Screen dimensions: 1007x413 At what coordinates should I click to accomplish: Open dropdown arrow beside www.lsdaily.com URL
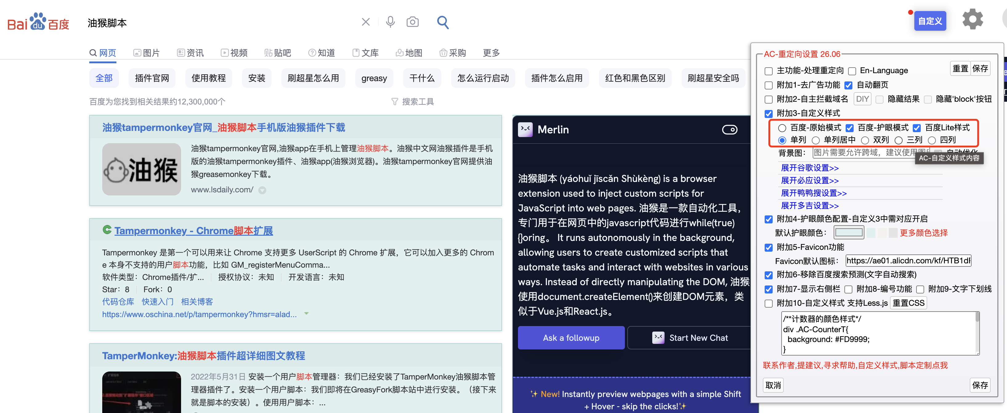262,190
